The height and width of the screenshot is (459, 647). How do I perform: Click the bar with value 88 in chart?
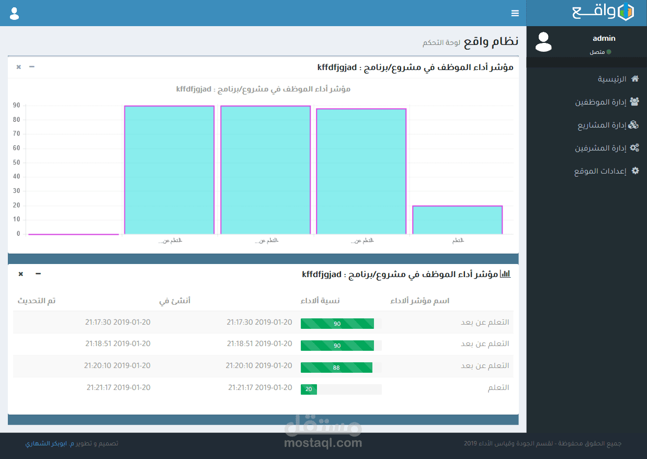pyautogui.click(x=361, y=171)
